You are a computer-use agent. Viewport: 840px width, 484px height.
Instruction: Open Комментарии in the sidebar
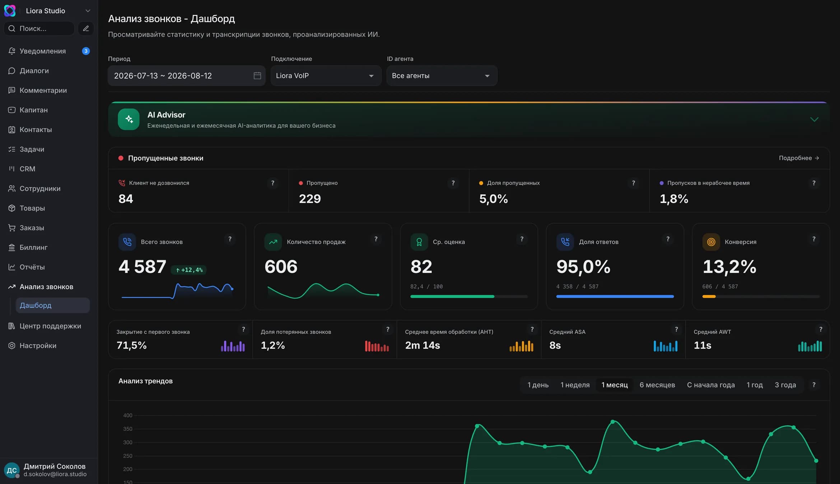pos(49,90)
